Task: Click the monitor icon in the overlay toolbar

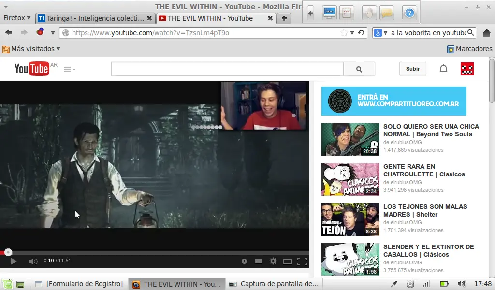Action: (329, 13)
